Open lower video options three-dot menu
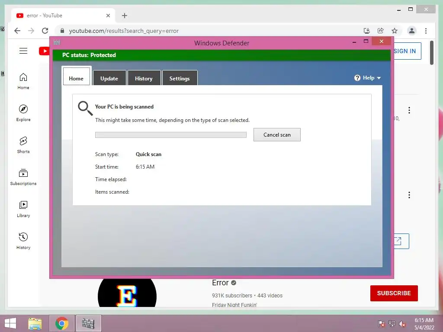The width and height of the screenshot is (443, 332). point(409,195)
